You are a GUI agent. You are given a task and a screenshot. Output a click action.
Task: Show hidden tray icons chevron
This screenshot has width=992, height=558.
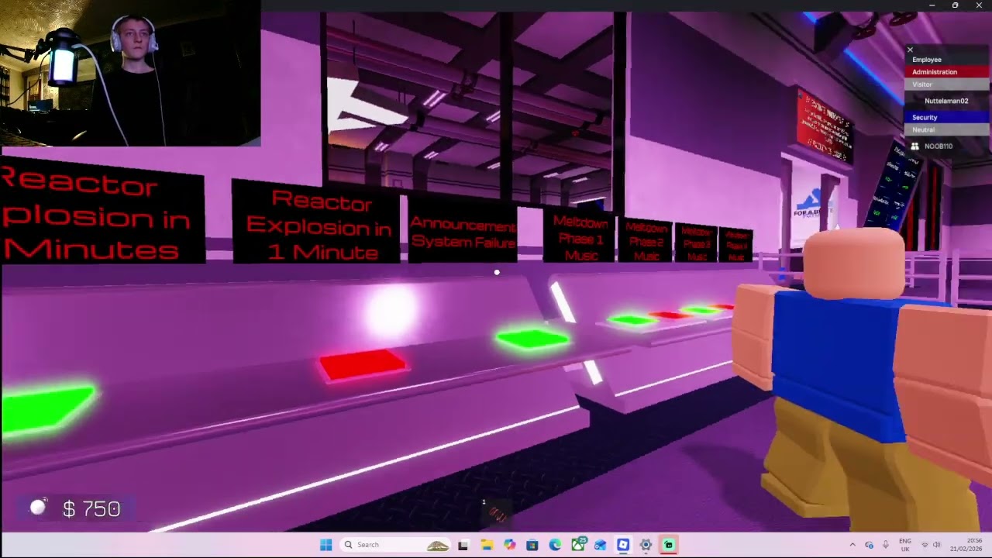point(852,545)
